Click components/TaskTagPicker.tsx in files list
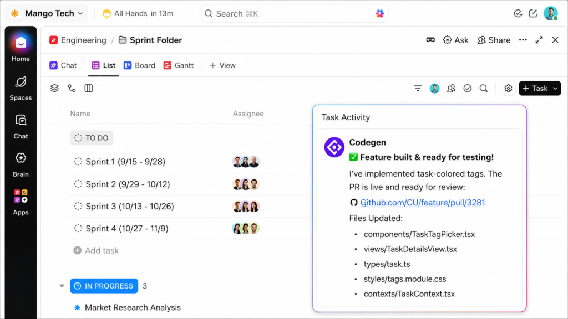This screenshot has width=568, height=319. coord(419,234)
